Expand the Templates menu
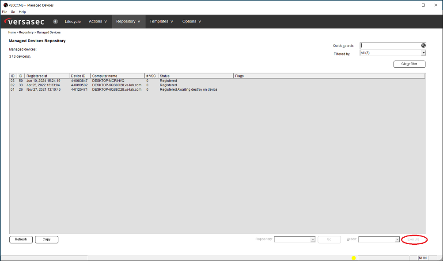 click(x=161, y=22)
